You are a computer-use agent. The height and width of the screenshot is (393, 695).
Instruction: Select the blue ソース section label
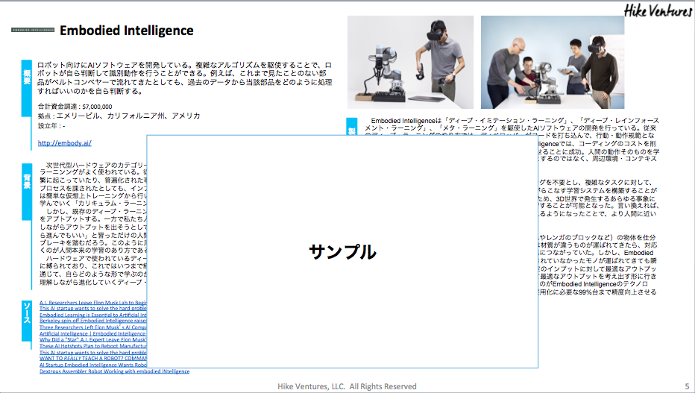click(x=27, y=321)
